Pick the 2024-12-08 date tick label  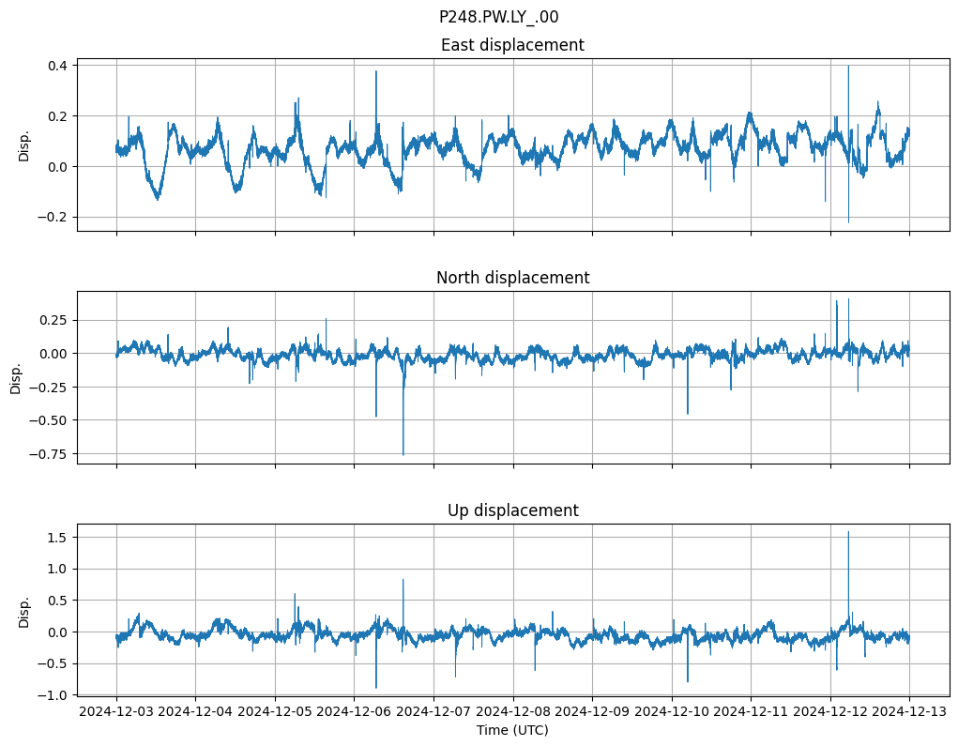(x=513, y=711)
